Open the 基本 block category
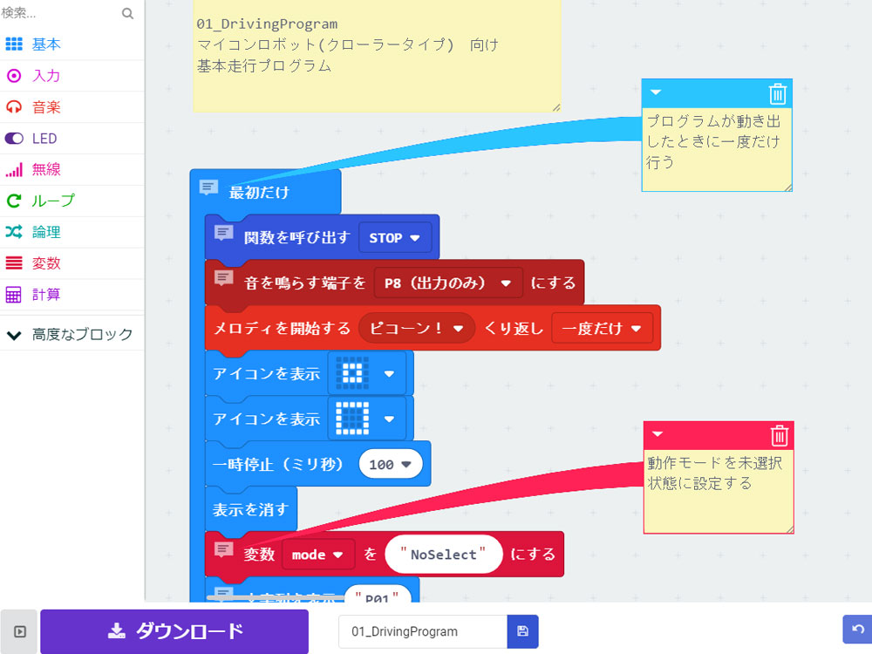Image resolution: width=872 pixels, height=654 pixels. tap(46, 44)
